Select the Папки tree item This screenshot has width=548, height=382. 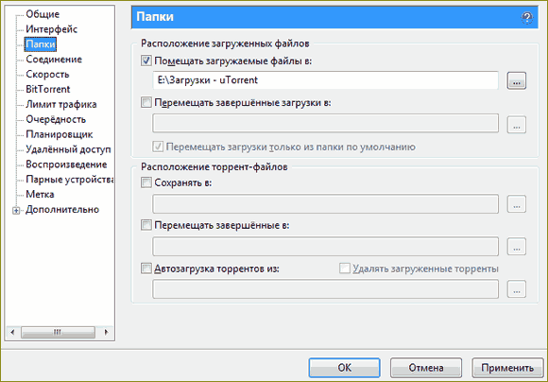(x=41, y=44)
